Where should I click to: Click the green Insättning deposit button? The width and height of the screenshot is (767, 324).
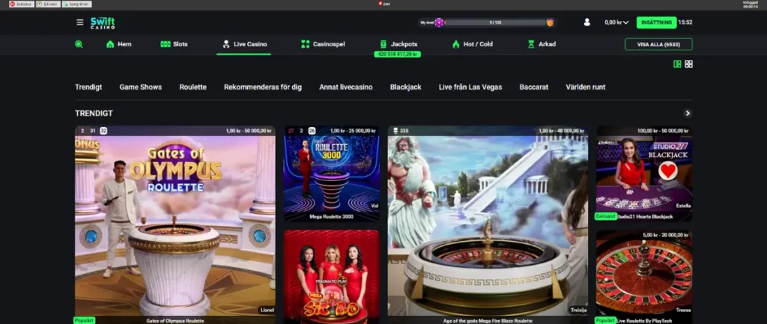pos(656,22)
